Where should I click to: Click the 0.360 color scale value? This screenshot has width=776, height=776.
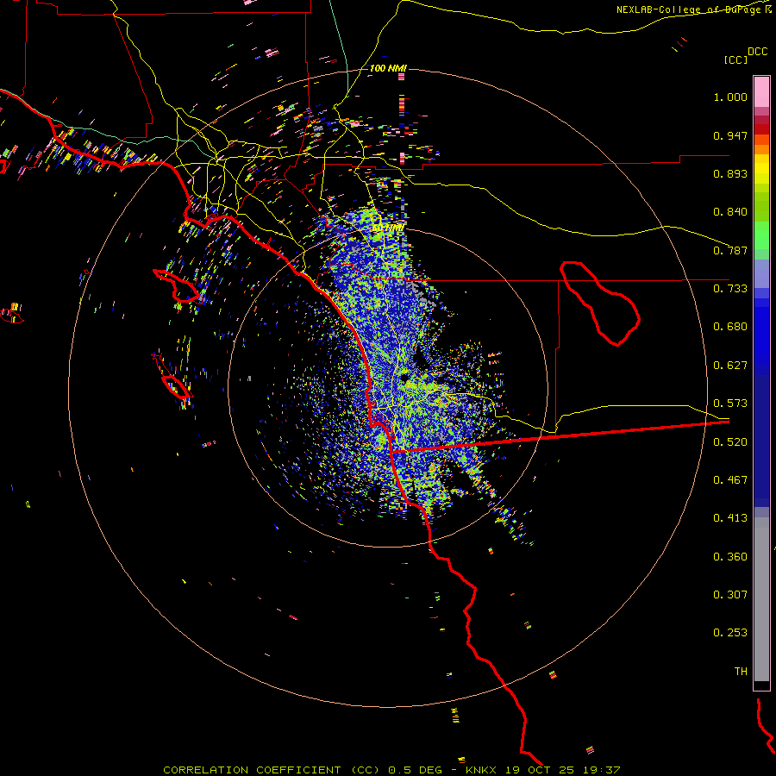click(730, 557)
